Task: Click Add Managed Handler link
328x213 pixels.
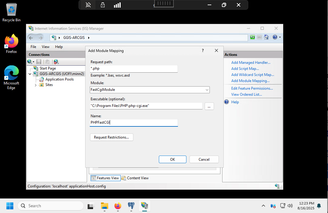Action: click(251, 63)
